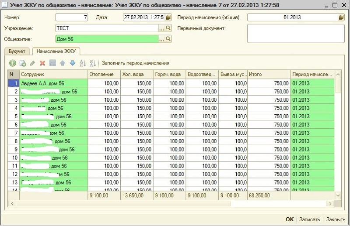Click the green Add row icon
Screen dimensions: 350x226
pos(12,63)
